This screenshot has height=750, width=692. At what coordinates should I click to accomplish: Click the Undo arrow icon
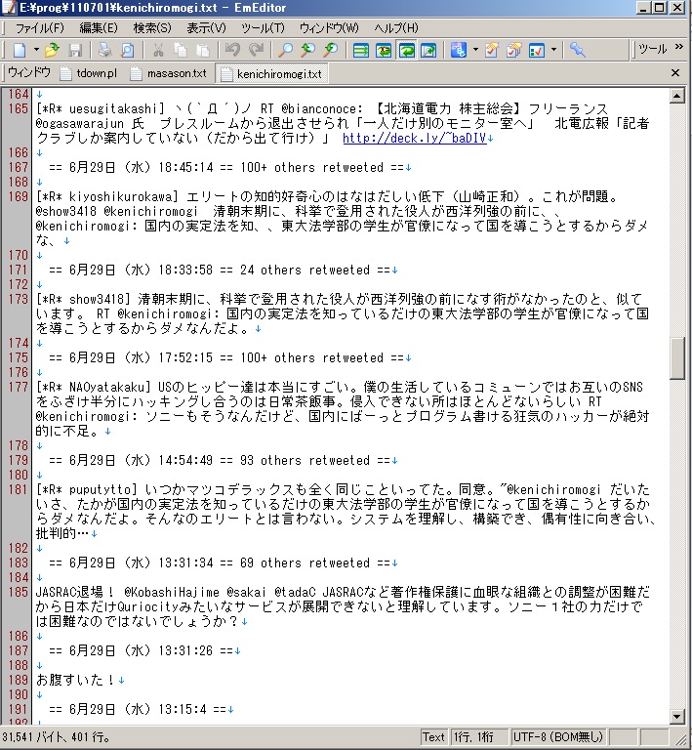(232, 50)
